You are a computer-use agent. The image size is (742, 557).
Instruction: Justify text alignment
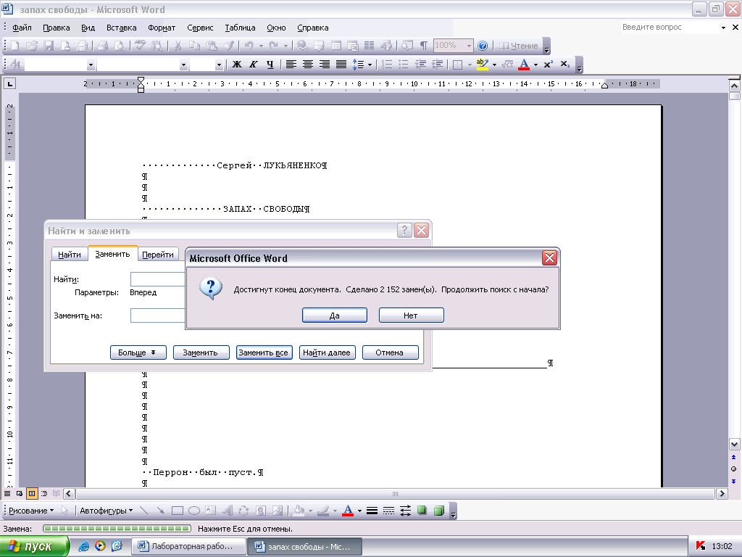click(341, 65)
